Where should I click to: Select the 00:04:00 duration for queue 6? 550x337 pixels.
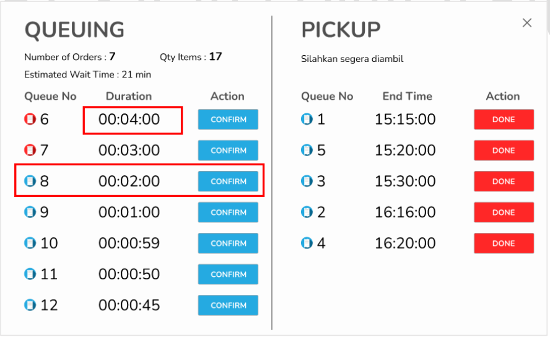(x=129, y=120)
